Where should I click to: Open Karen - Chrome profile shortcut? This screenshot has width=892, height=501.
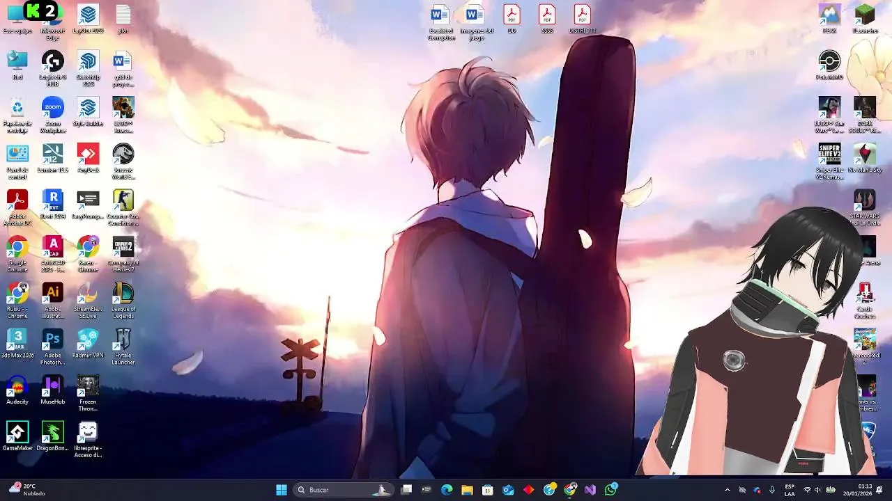click(x=88, y=255)
